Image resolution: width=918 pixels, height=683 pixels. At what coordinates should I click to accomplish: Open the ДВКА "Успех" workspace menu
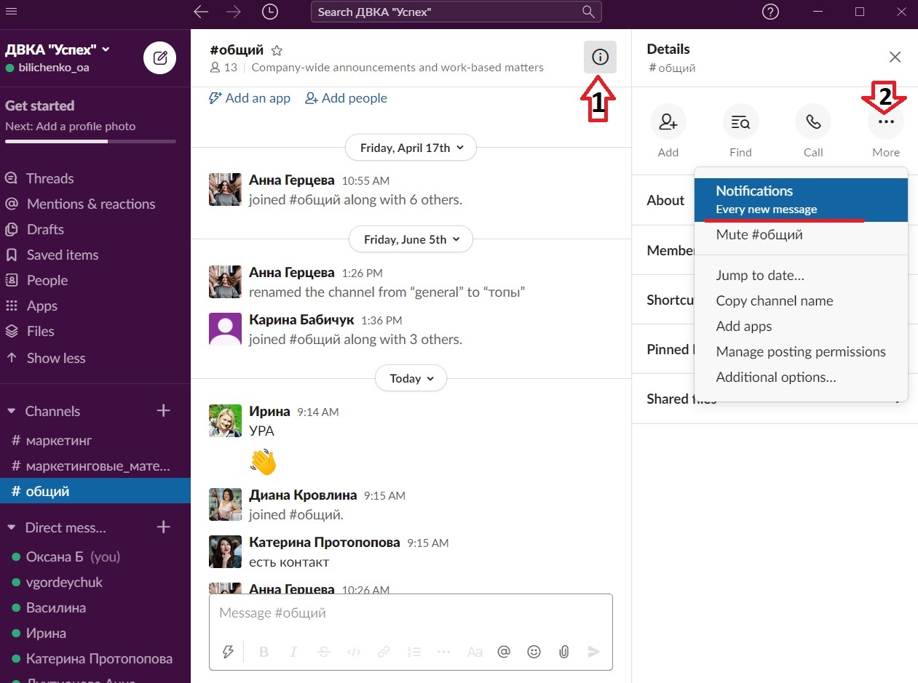tap(58, 49)
